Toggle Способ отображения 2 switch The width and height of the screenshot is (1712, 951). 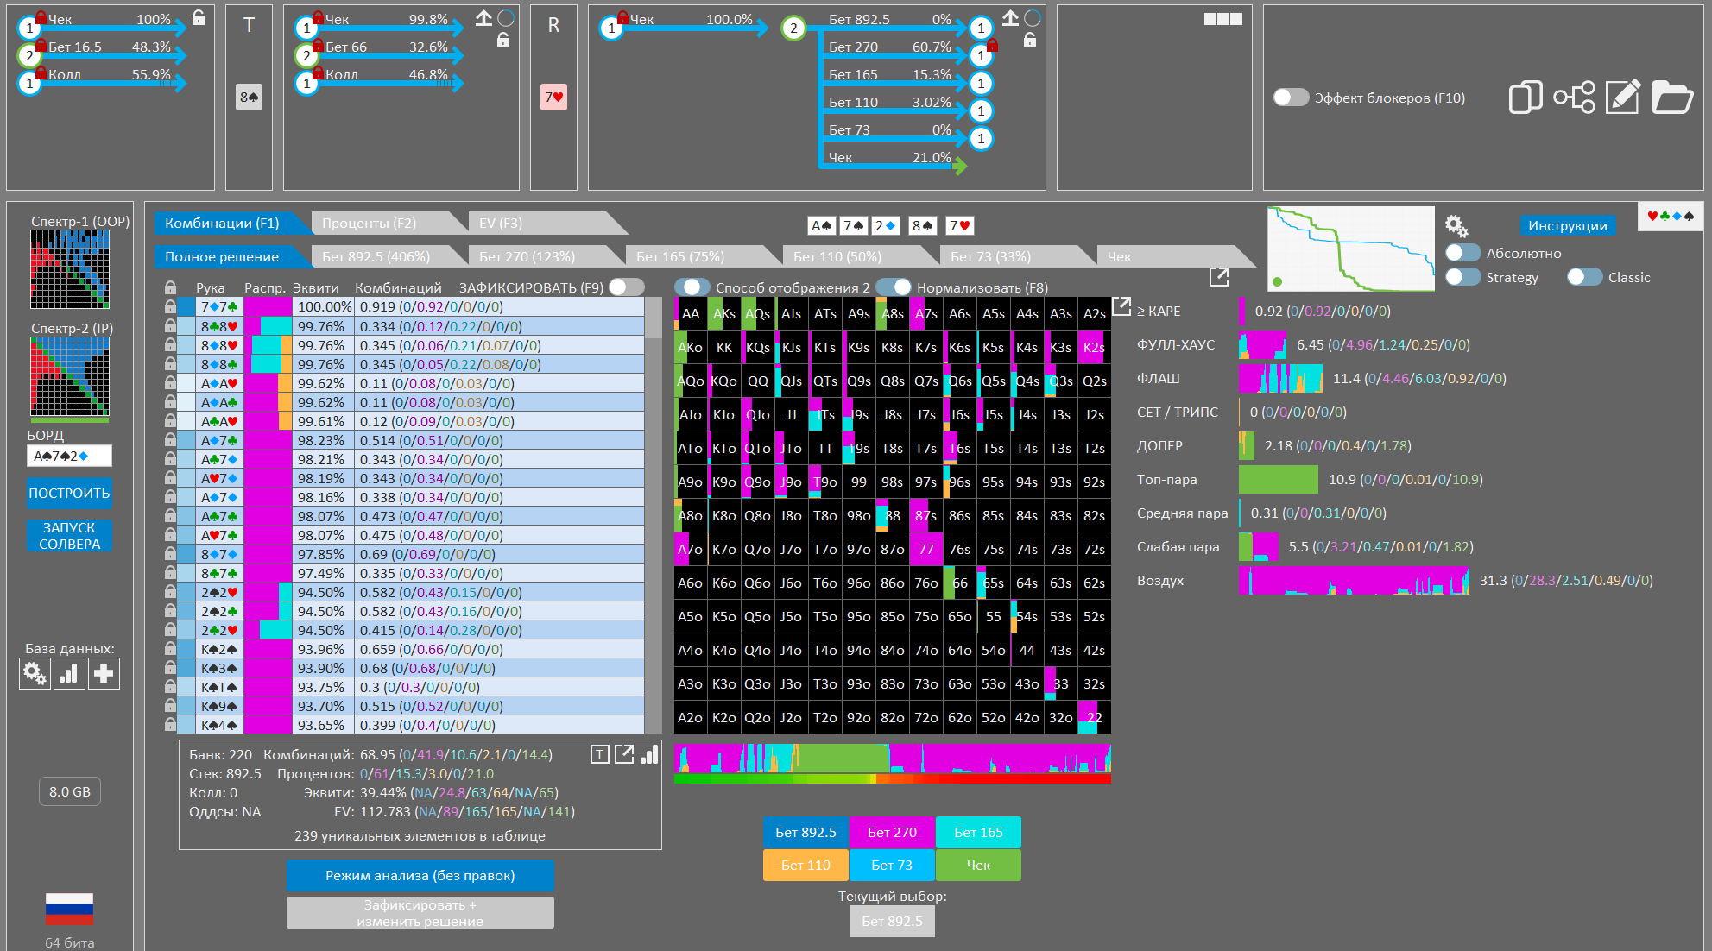692,287
